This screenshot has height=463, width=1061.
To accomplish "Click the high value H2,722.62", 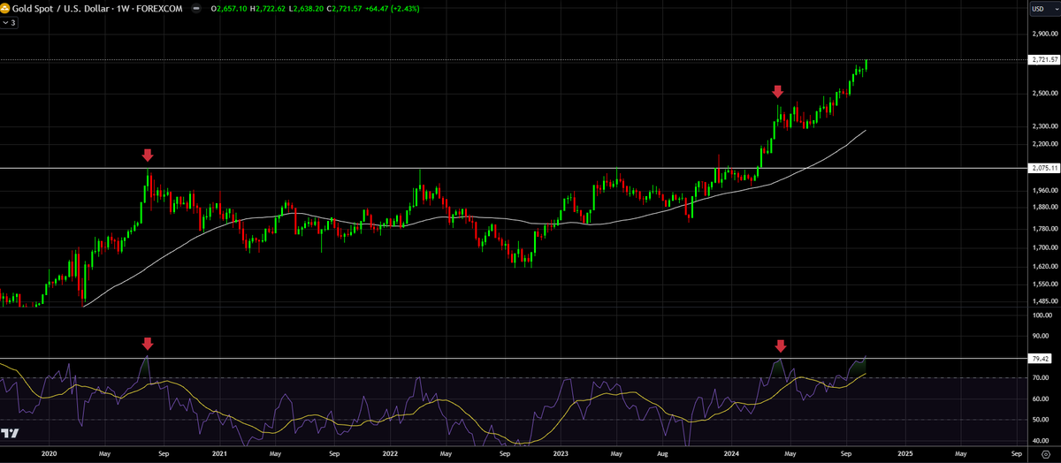I will coord(269,7).
